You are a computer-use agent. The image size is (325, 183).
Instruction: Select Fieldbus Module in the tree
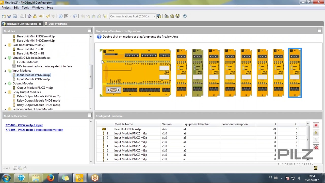[x=27, y=62]
